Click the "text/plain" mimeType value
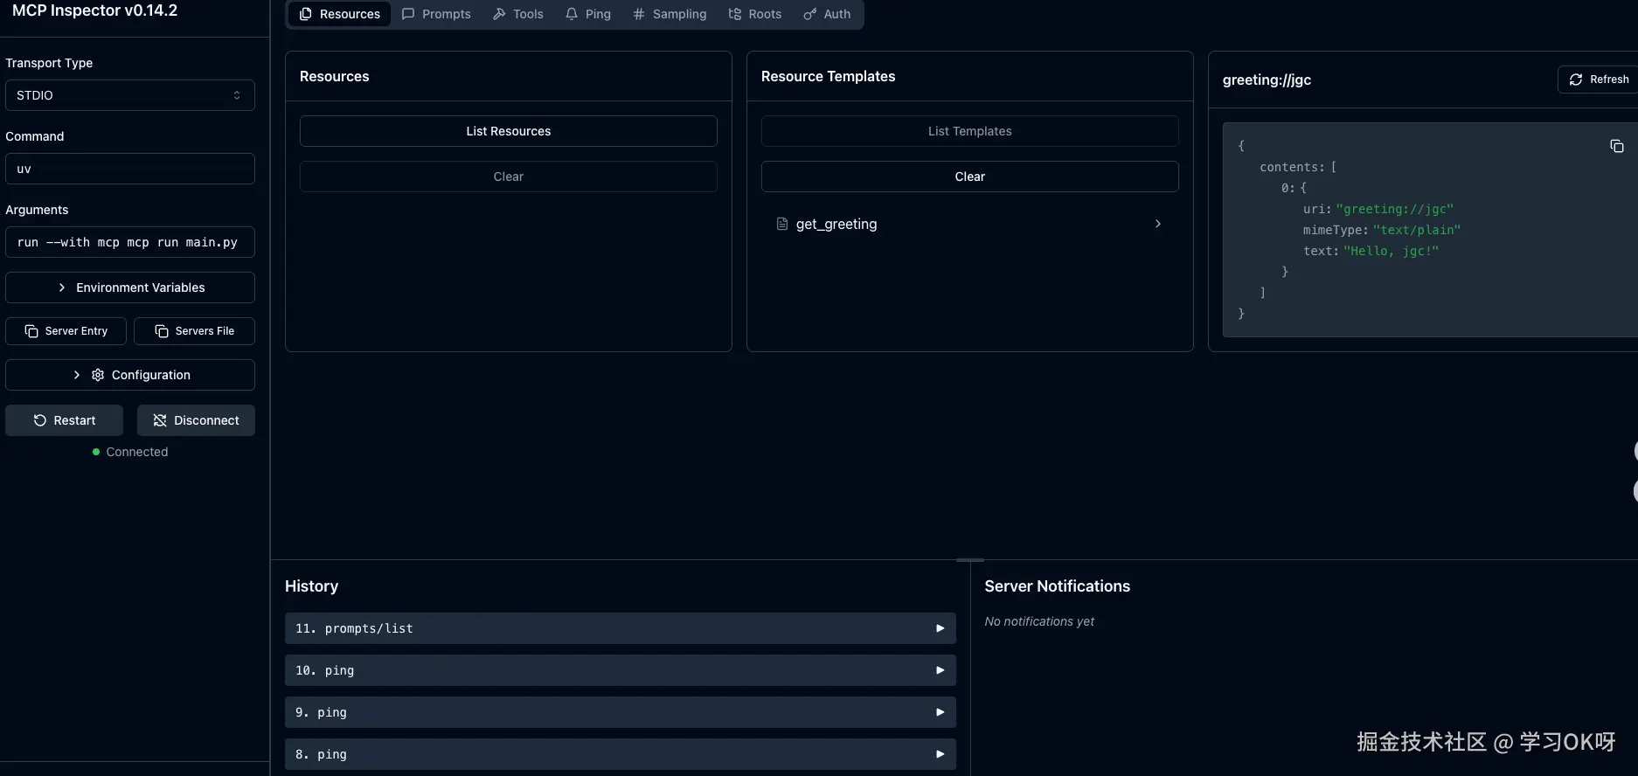The height and width of the screenshot is (776, 1638). pos(1417,230)
